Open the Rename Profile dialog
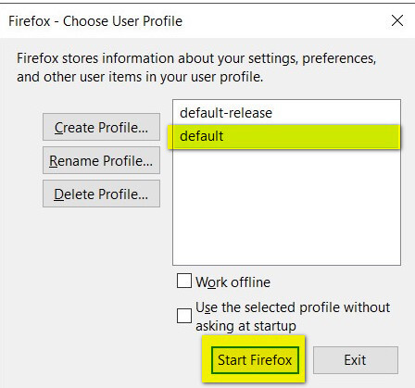Image resolution: width=415 pixels, height=388 pixels. tap(101, 160)
